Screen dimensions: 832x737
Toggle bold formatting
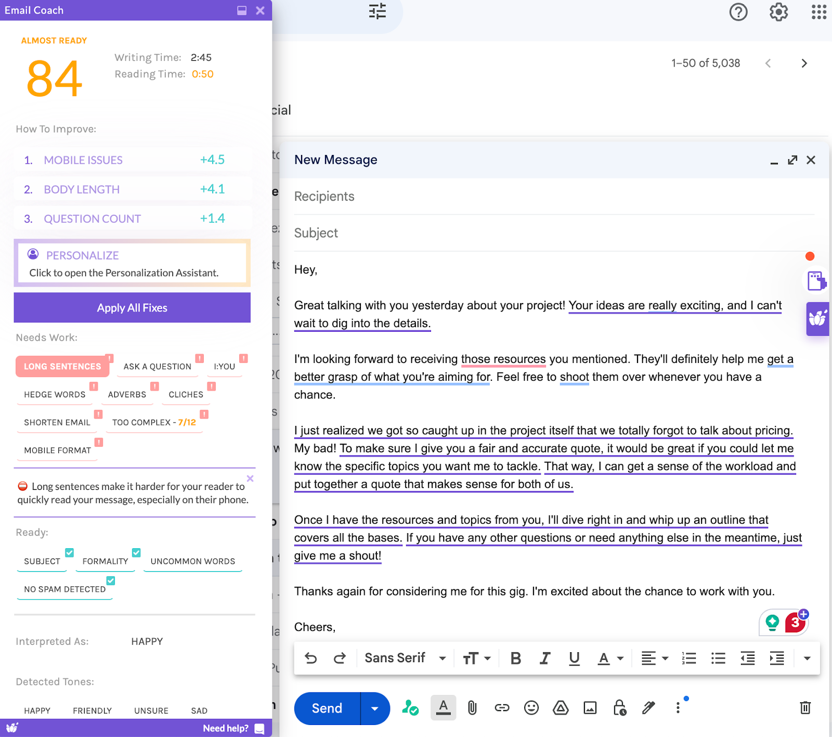515,658
